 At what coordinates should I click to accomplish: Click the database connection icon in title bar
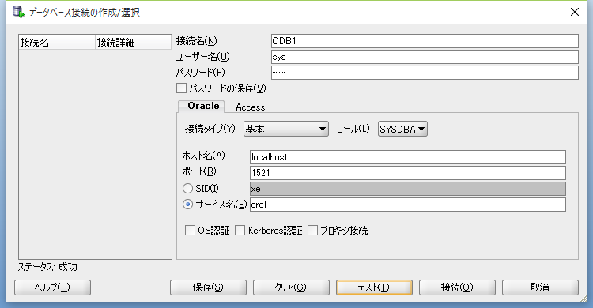18,12
